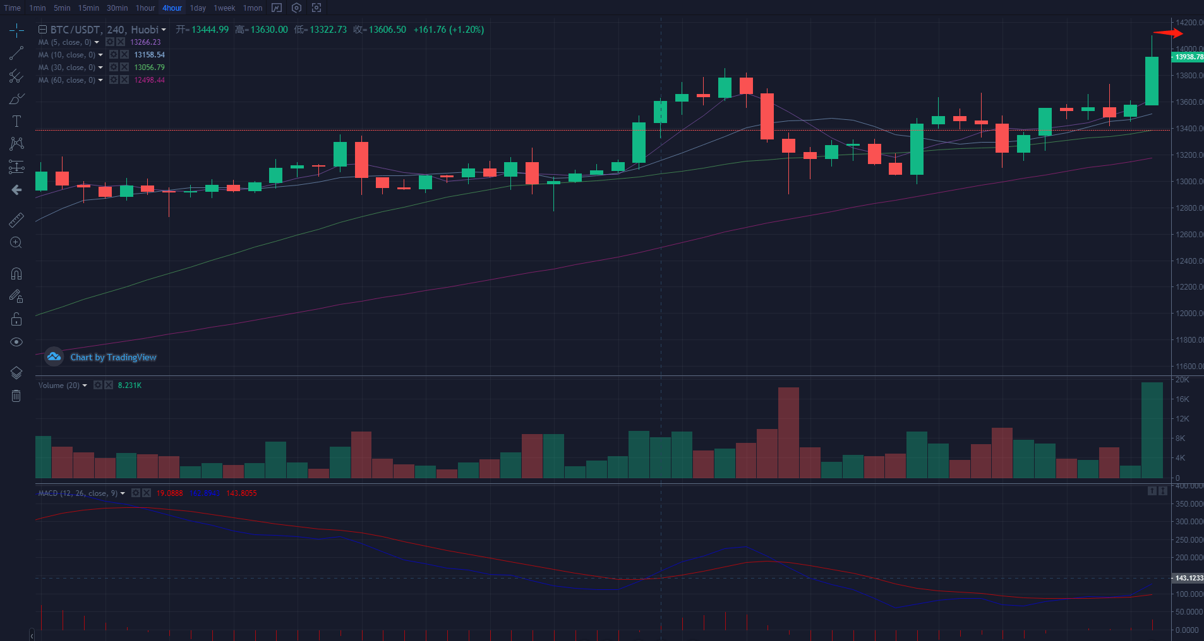Expand the MACD (12, 26, close, 9) dropdown
1204x641 pixels.
point(123,493)
